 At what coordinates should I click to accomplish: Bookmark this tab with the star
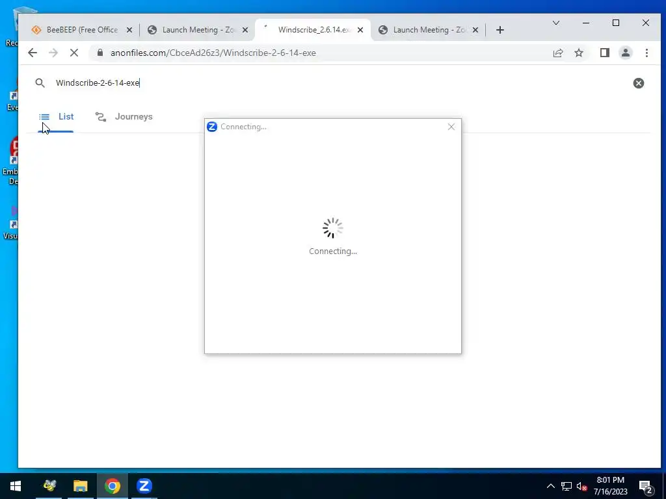tap(578, 53)
